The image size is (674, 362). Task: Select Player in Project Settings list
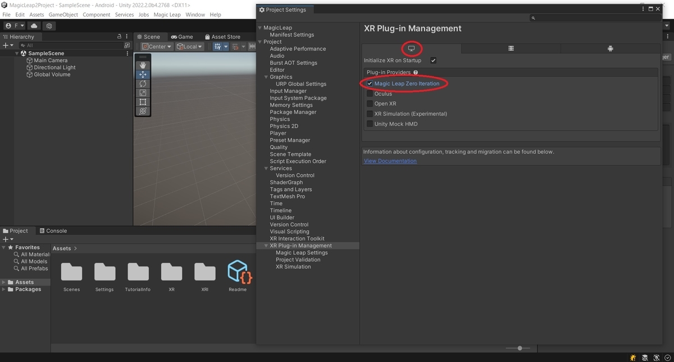pos(277,133)
